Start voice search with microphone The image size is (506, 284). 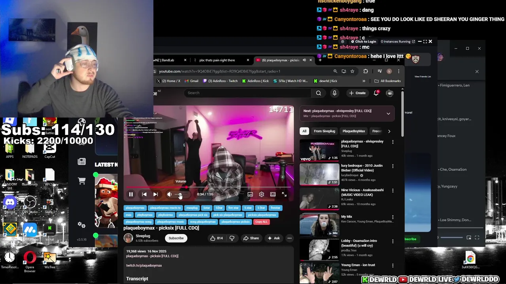pyautogui.click(x=334, y=93)
